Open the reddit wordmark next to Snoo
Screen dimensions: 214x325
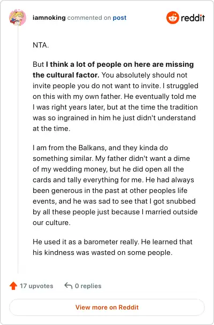pos(193,18)
